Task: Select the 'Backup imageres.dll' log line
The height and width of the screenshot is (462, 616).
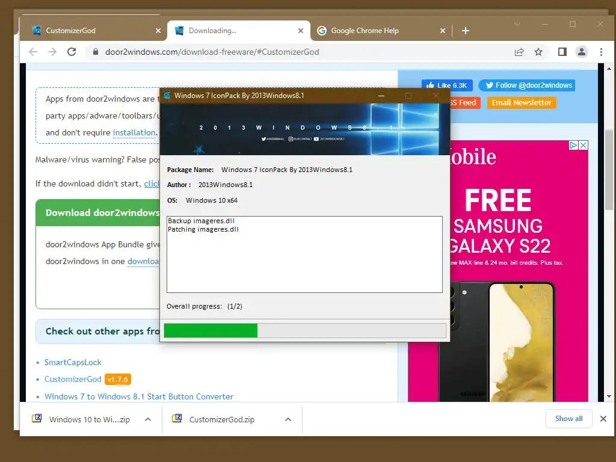Action: [201, 221]
